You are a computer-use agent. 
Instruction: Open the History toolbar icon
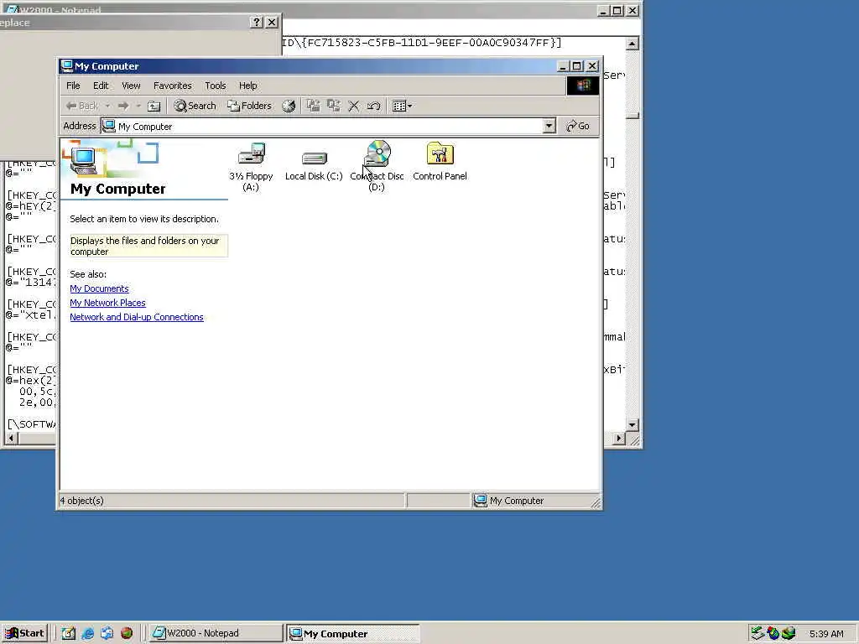[x=289, y=106]
